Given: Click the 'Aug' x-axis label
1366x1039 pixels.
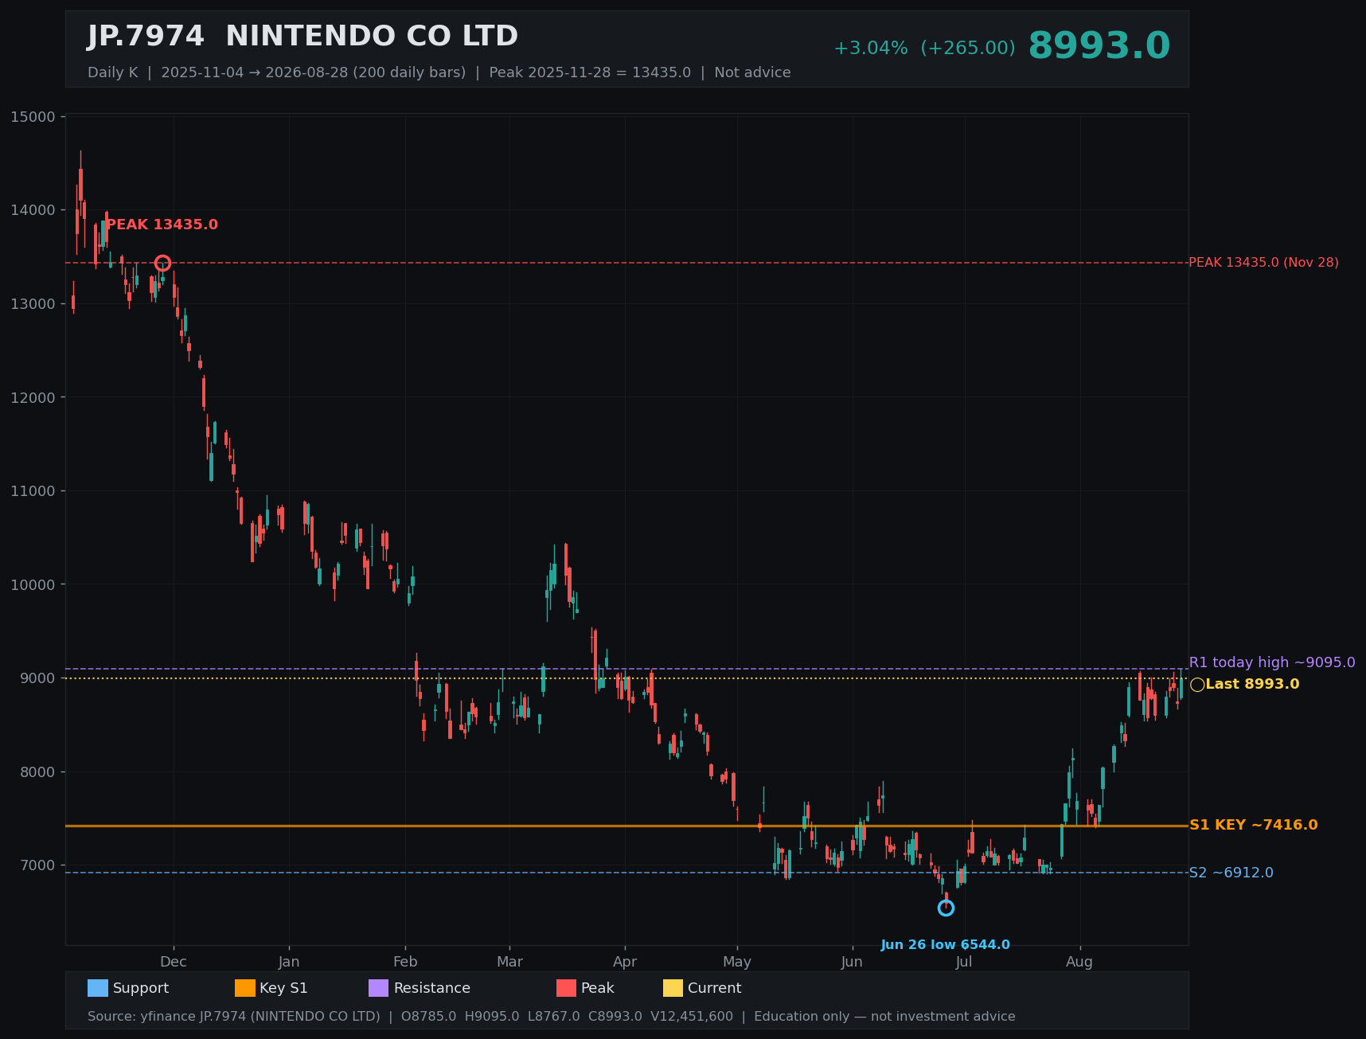Looking at the screenshot, I should [x=1079, y=962].
